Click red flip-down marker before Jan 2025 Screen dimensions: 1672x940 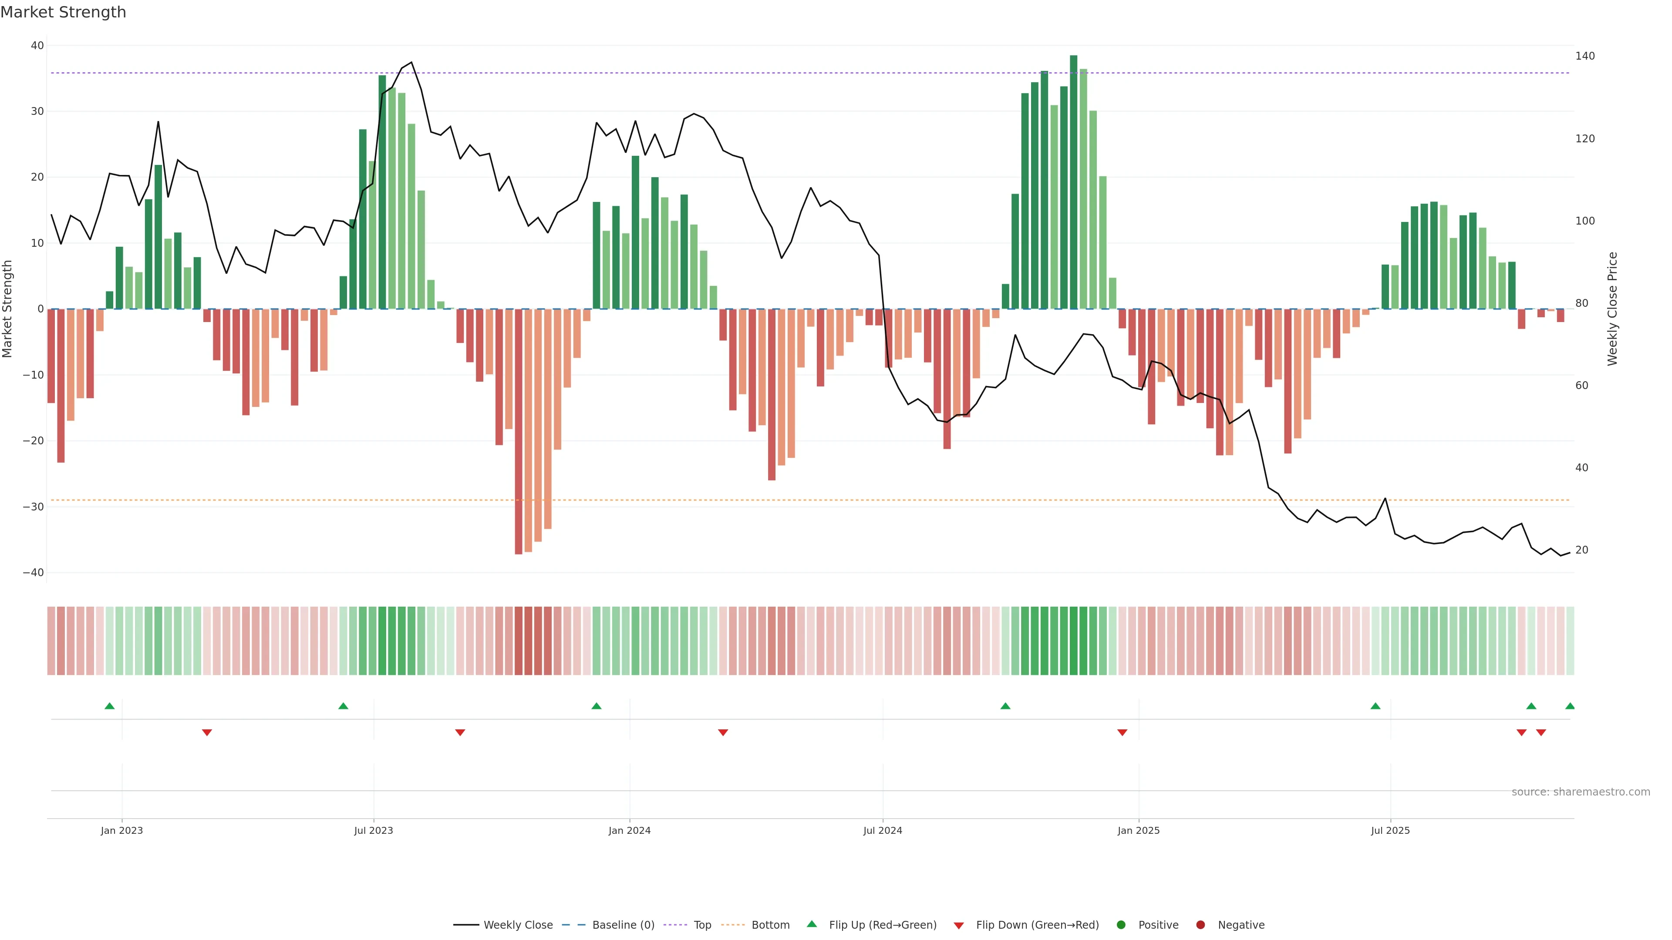pyautogui.click(x=1122, y=732)
